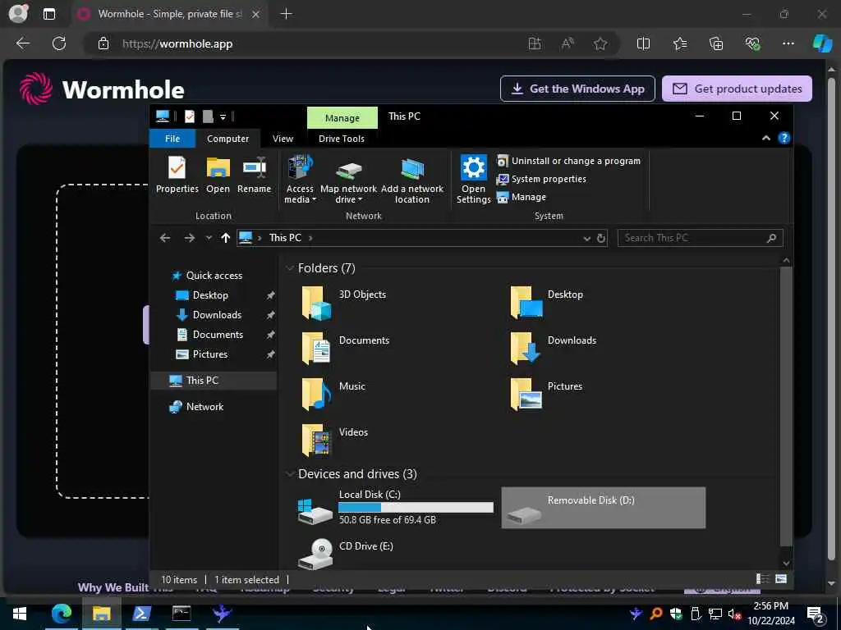Image resolution: width=841 pixels, height=630 pixels.
Task: Open the File ribbon menu
Action: (x=172, y=139)
